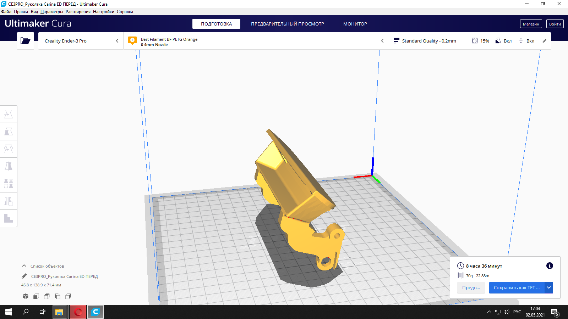Open the Расширения menu
568x319 pixels.
click(78, 12)
